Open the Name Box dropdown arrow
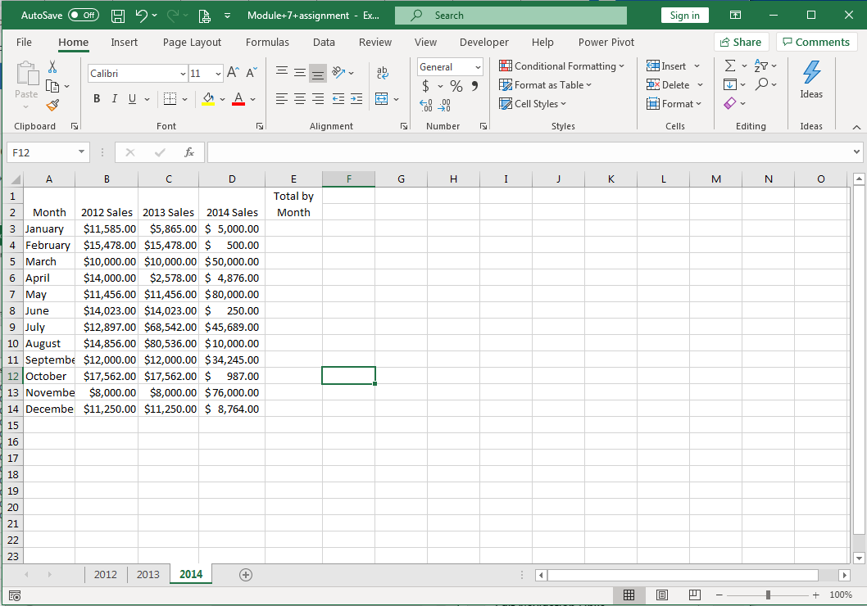The width and height of the screenshot is (867, 606). [81, 152]
